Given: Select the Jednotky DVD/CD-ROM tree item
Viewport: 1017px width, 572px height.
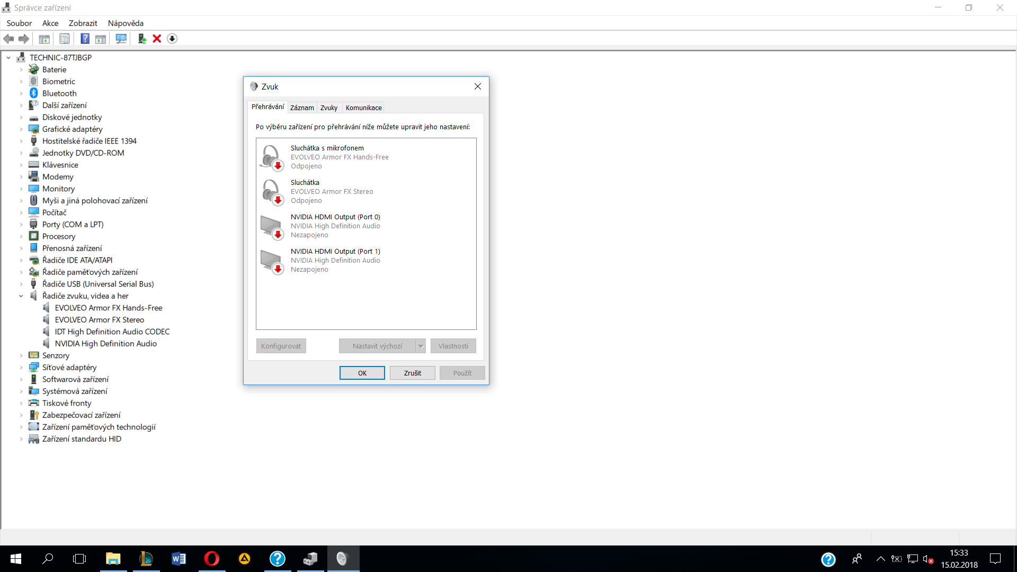Looking at the screenshot, I should [83, 153].
